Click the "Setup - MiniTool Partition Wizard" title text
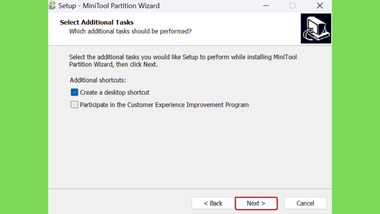The width and height of the screenshot is (380, 214). click(x=109, y=6)
